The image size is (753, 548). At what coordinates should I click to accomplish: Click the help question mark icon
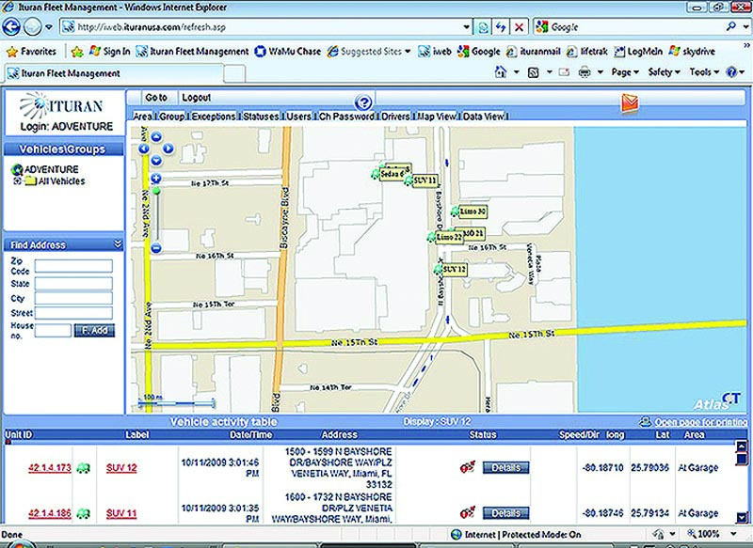pyautogui.click(x=364, y=102)
